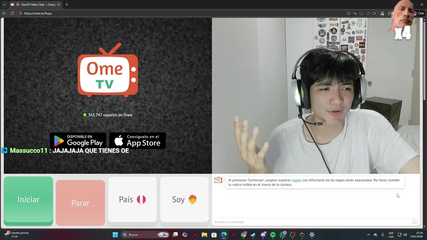Click the microphone tray icon
The width and height of the screenshot is (427, 240).
point(383,235)
